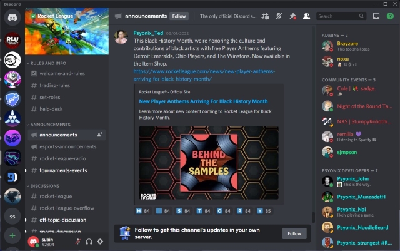Open Discord home direct messages

tap(12, 17)
